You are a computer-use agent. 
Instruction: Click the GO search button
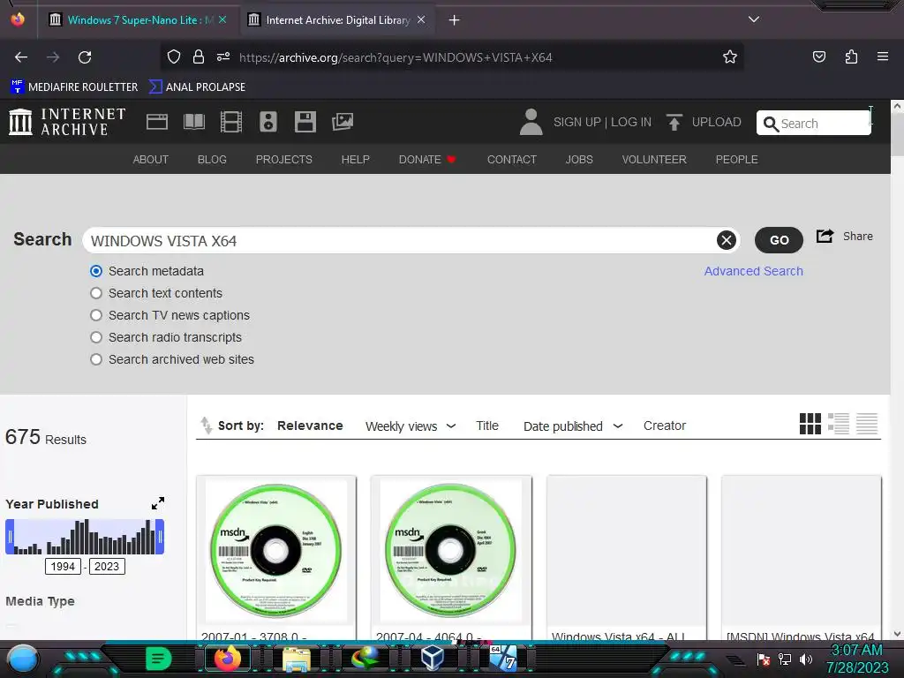point(779,240)
